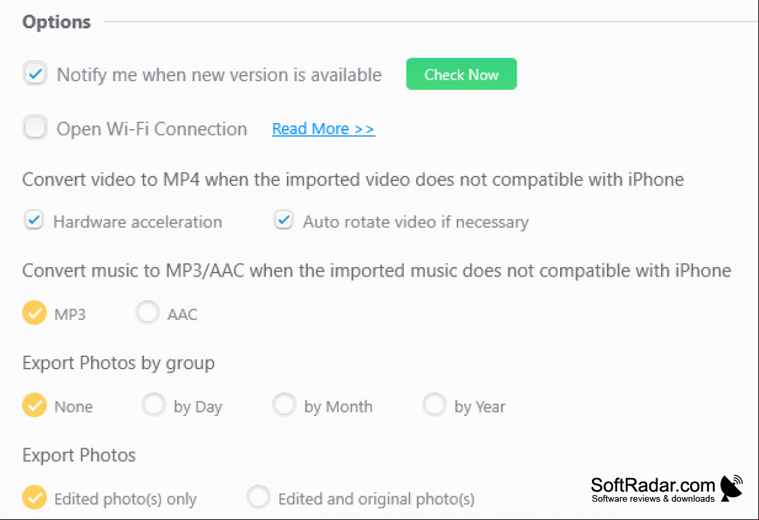Viewport: 759px width, 520px height.
Task: Group exported photos by Day
Action: coord(154,405)
